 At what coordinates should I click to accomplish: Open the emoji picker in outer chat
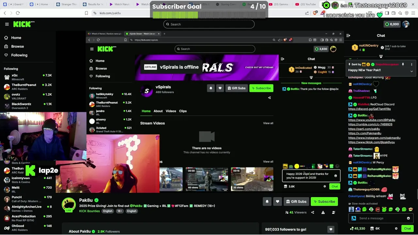pyautogui.click(x=408, y=218)
